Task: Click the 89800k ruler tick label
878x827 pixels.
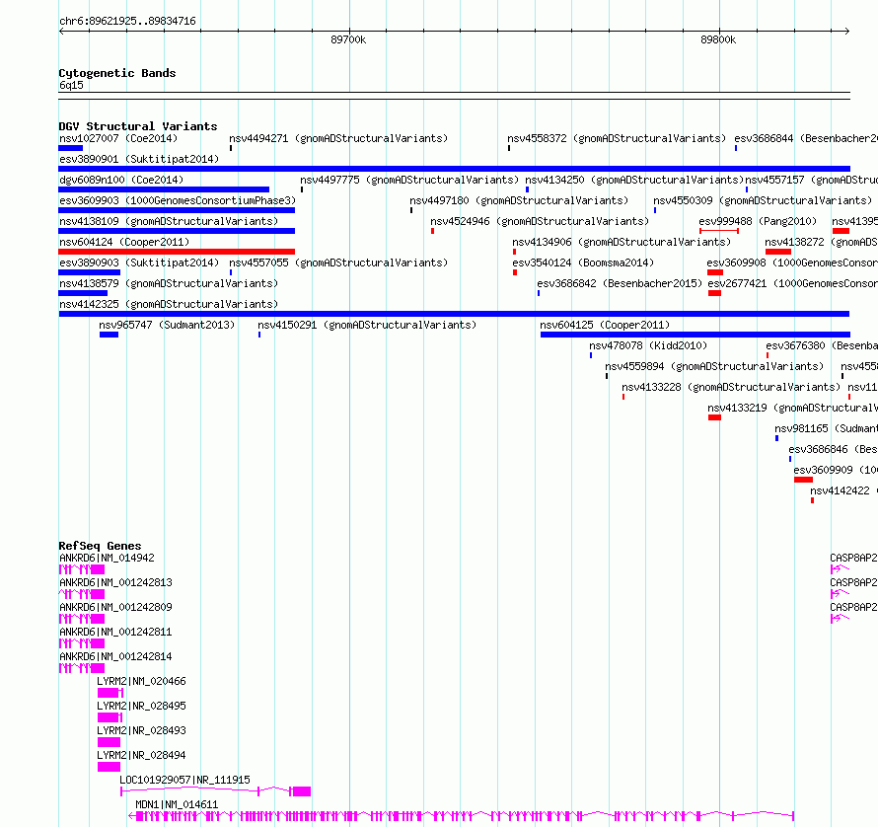Action: click(x=718, y=39)
